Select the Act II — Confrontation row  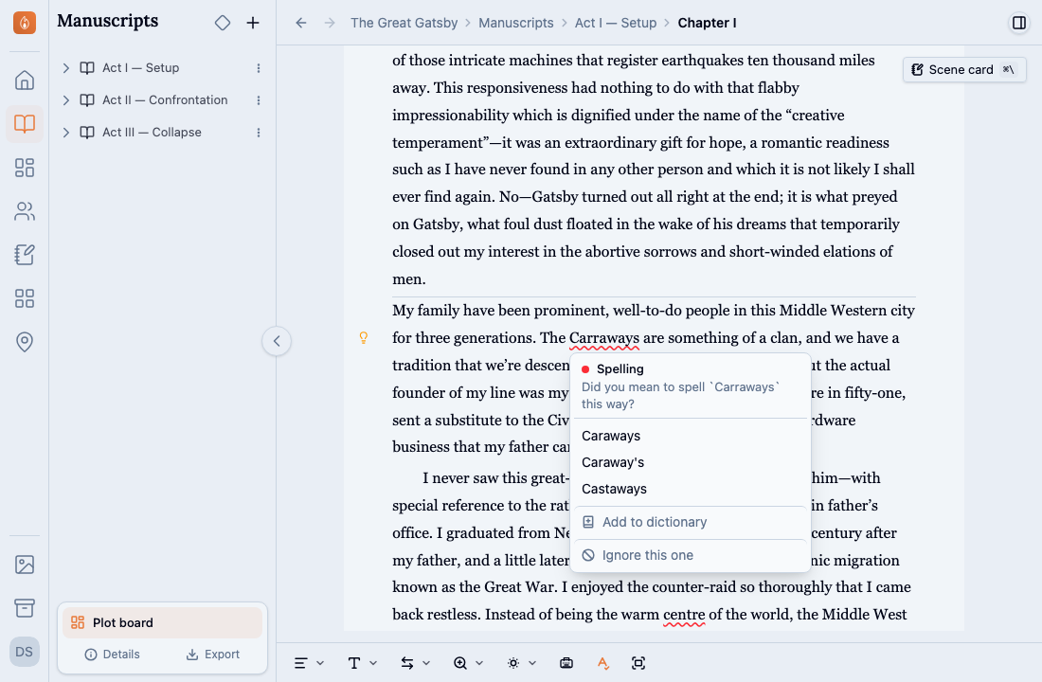pos(162,100)
